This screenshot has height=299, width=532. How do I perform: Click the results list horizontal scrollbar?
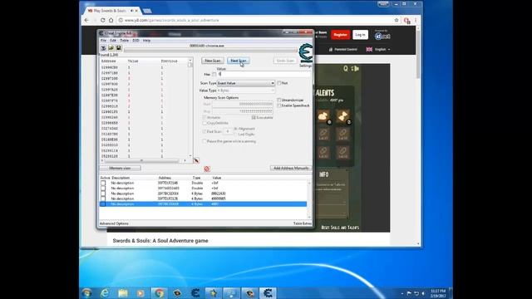coord(142,160)
